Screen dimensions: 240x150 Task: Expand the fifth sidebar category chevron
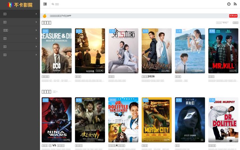coord(36,47)
